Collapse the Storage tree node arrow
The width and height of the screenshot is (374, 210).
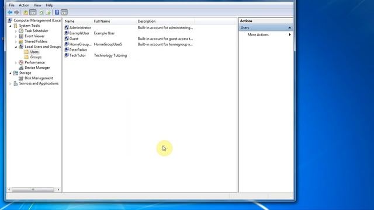pos(11,73)
